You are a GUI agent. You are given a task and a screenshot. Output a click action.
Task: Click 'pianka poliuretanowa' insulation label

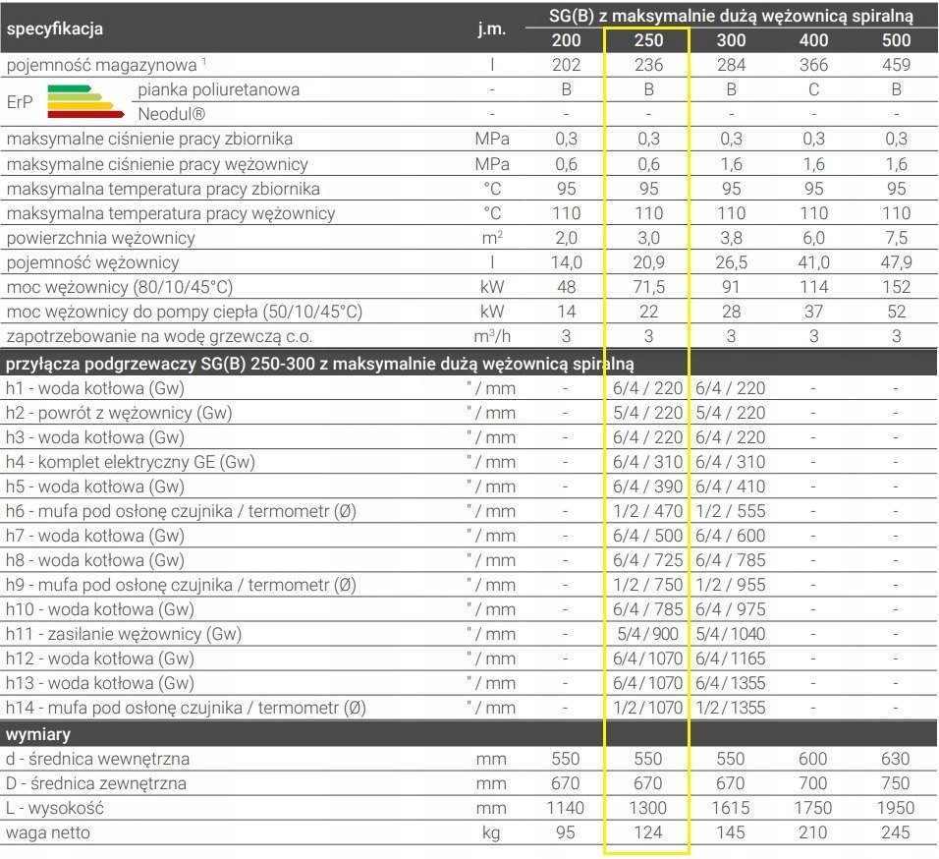point(219,89)
